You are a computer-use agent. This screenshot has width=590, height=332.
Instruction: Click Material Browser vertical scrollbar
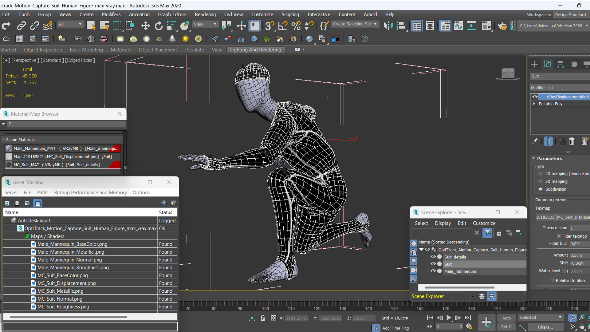(125, 168)
